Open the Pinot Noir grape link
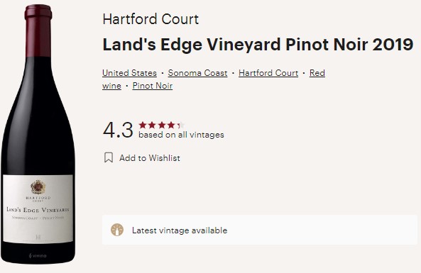Screen dimensions: 421x273 click(153, 86)
